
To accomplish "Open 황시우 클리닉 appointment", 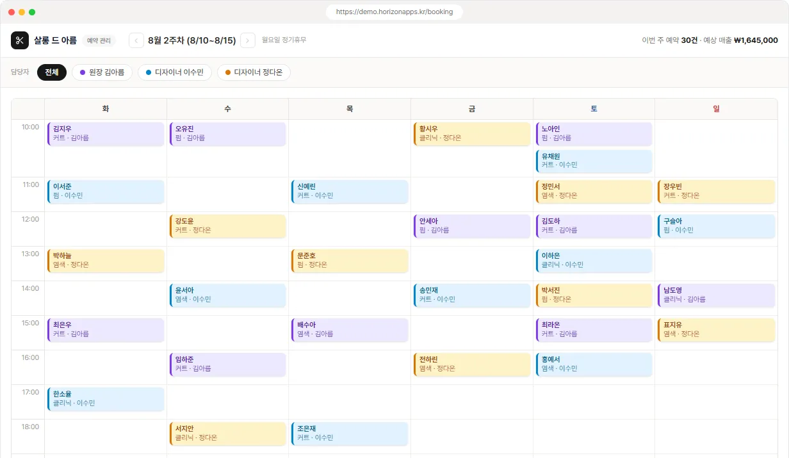I will (472, 134).
